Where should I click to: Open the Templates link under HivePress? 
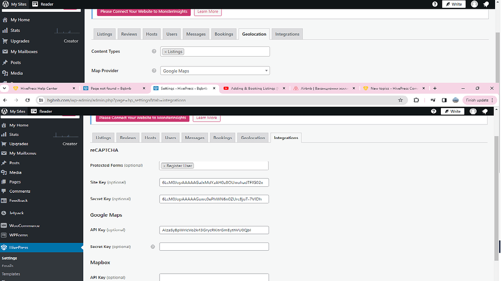(11, 274)
